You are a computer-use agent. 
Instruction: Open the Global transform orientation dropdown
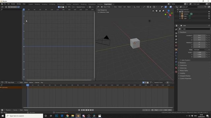pyautogui.click(x=138, y=7)
